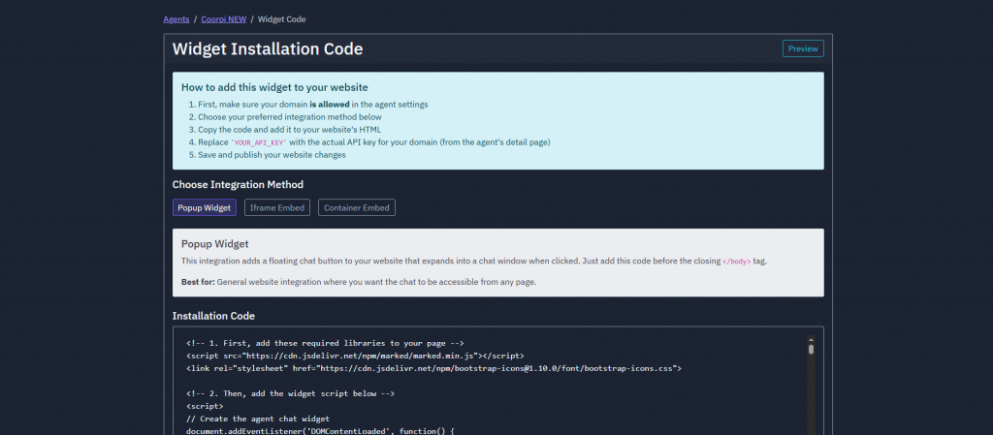
Task: Switch to Iframe Embed method
Action: click(277, 207)
